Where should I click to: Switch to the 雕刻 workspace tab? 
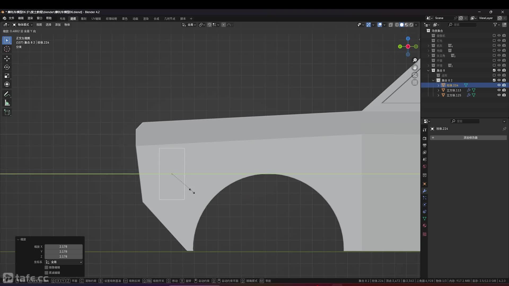(84, 19)
